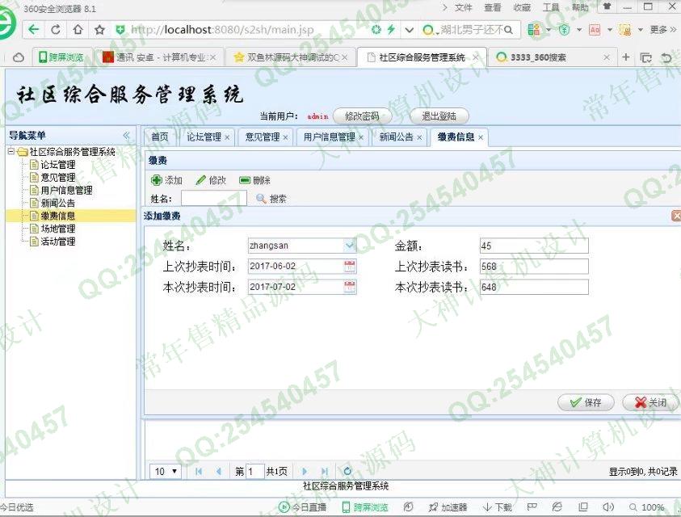Switch to 双鱼林源码 browser tab
This screenshot has height=517, width=681.
tap(291, 57)
